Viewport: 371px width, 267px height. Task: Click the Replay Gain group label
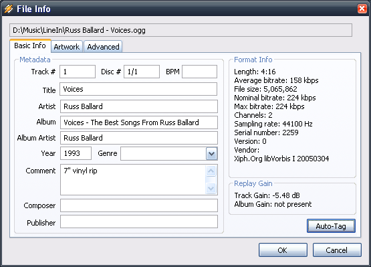253,183
